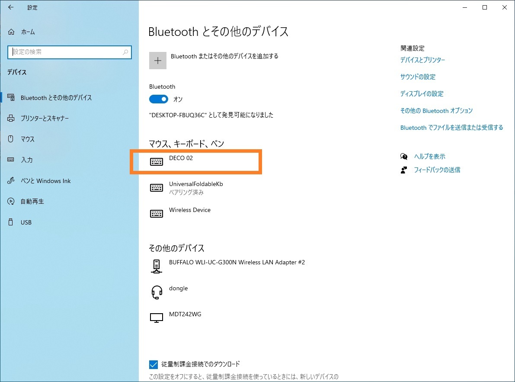Select the dongle device name
This screenshot has width=515, height=382.
click(178, 289)
